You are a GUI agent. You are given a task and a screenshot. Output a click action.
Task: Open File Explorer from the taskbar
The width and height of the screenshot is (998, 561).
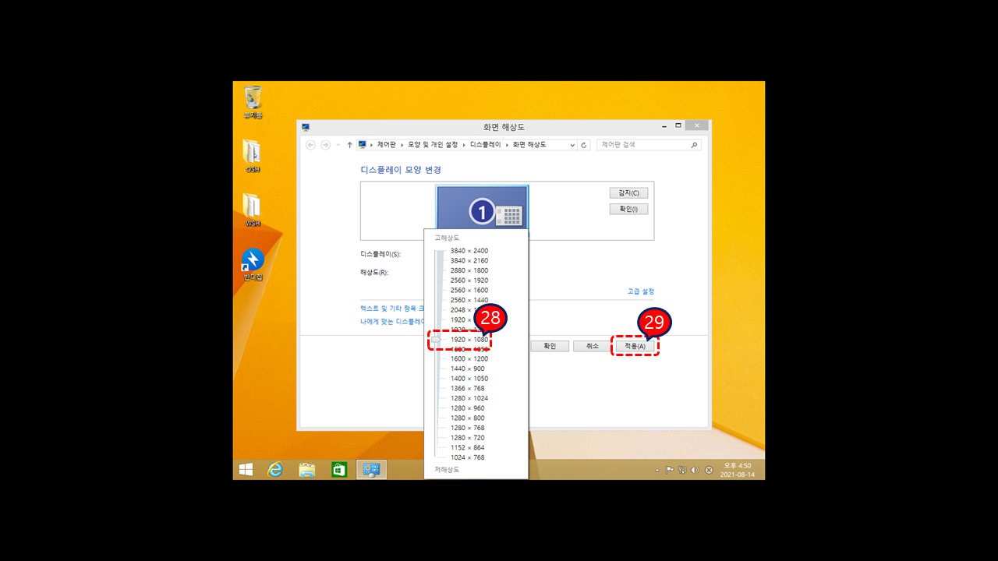coord(307,470)
